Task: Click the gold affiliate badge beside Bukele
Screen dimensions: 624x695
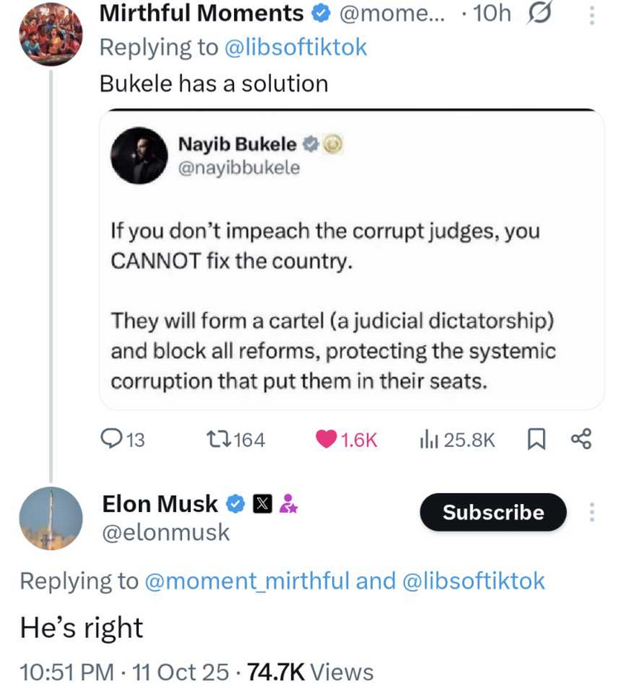Action: [332, 144]
